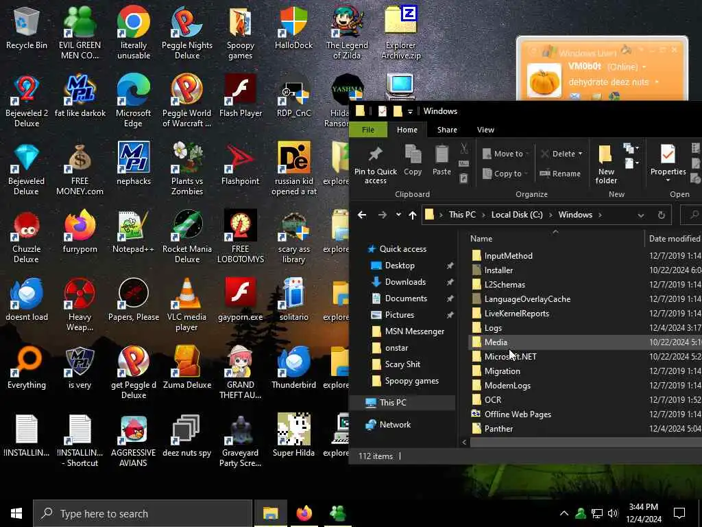Open the Move to dropdown
The image size is (702, 527).
tap(506, 154)
